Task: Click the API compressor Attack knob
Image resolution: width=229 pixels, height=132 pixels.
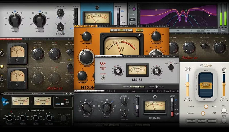Action: click(23, 118)
